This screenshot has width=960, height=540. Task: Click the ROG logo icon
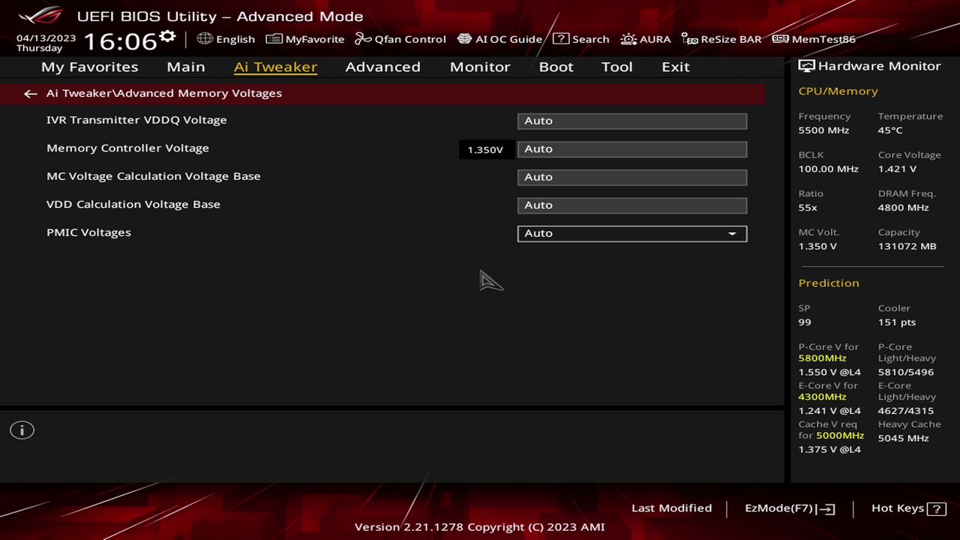tap(40, 15)
